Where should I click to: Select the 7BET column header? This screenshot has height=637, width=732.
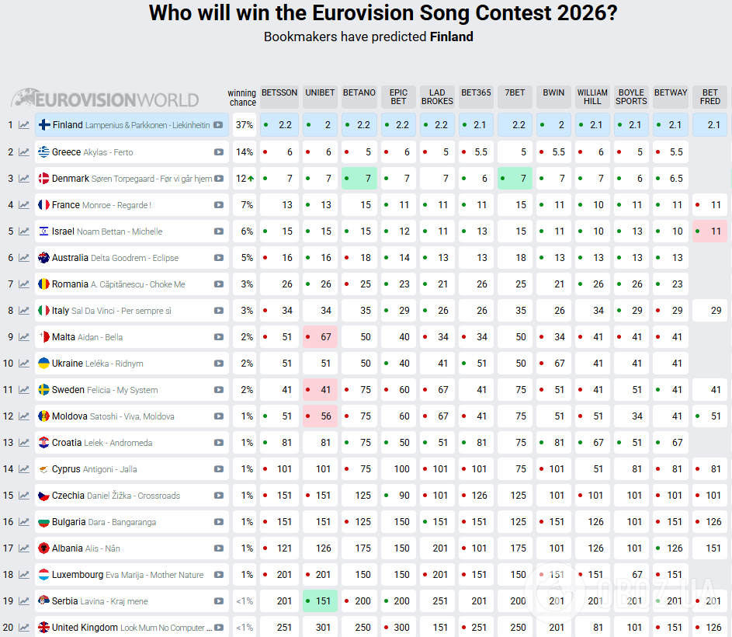pos(515,97)
